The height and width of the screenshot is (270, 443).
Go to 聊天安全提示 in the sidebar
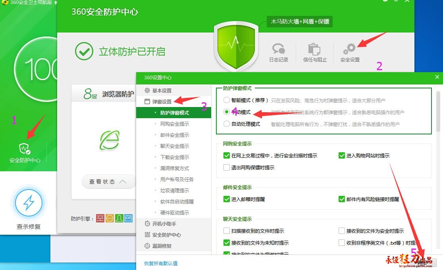(x=175, y=146)
